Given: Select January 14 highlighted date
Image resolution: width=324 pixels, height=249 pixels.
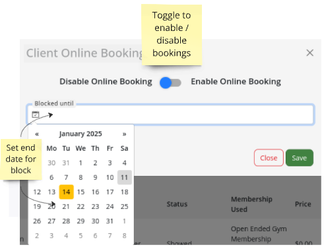Looking at the screenshot, I should (x=66, y=192).
